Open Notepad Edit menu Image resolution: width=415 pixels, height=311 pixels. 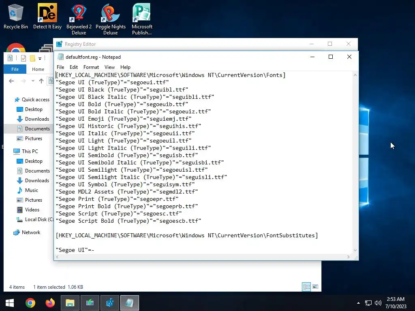coord(74,67)
